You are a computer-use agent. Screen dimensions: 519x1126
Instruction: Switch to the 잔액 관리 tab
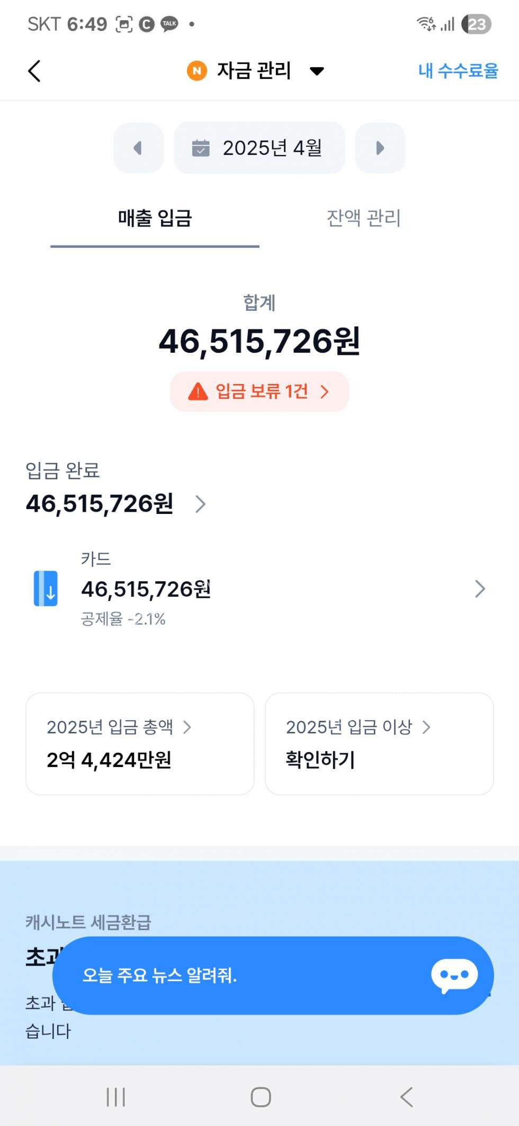pyautogui.click(x=363, y=218)
